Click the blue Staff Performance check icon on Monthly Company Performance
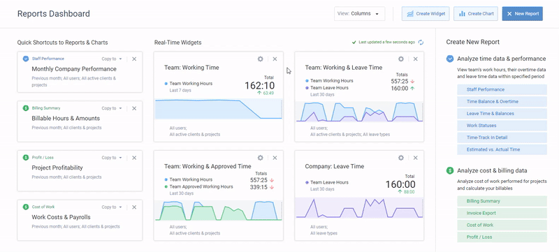Screen dimensions: 559x252 (x=26, y=59)
